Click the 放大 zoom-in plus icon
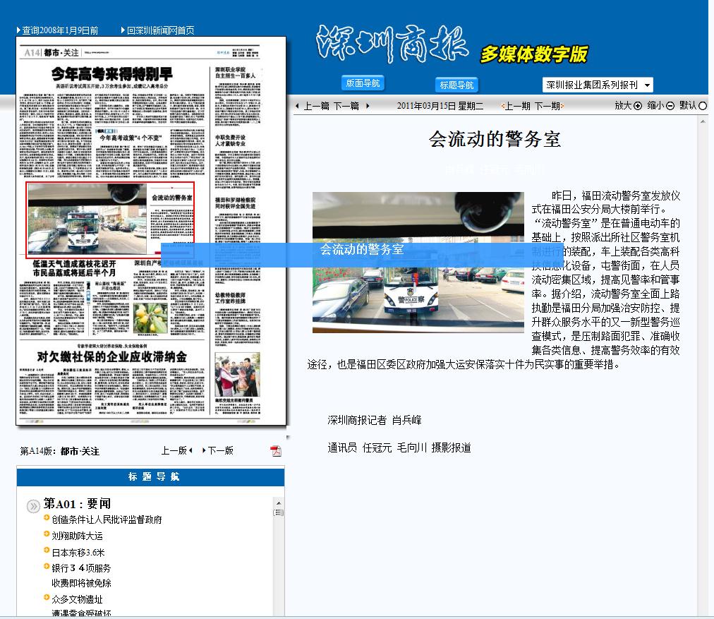Screen dimensions: 714x619 pyautogui.click(x=638, y=106)
